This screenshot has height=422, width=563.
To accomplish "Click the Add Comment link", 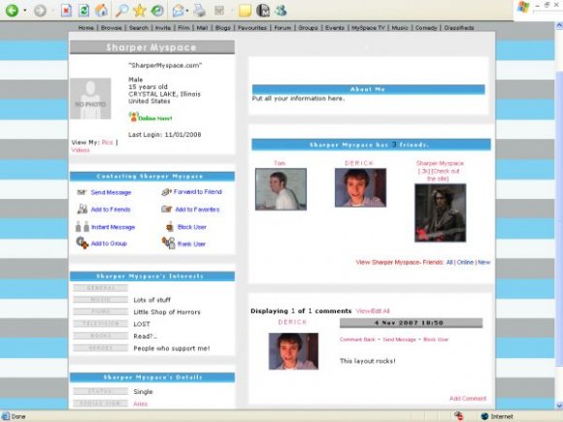I will coord(468,399).
